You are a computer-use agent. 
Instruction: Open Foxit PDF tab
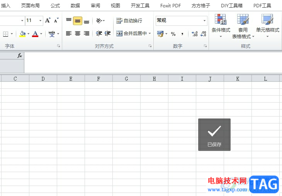(170, 6)
